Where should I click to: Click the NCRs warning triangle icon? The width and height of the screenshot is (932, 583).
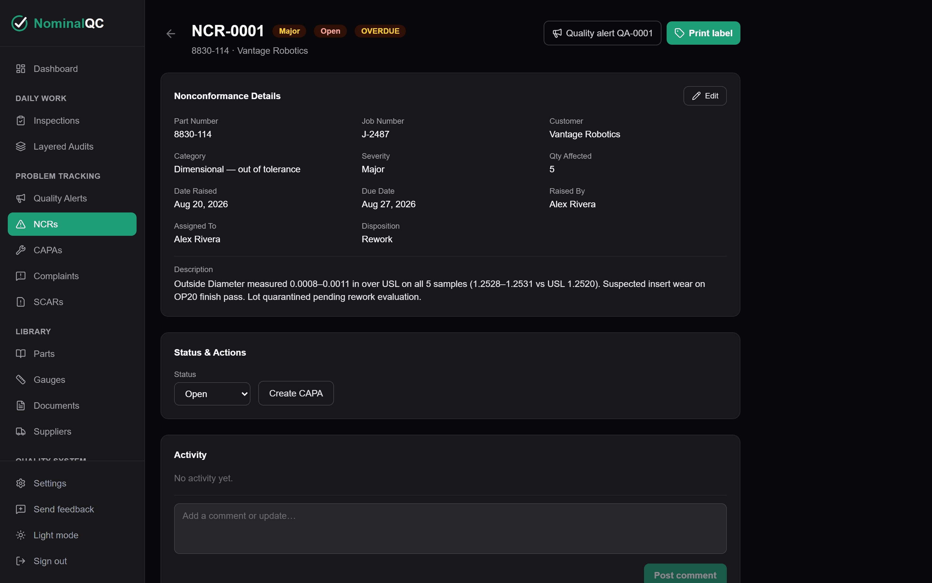(21, 224)
